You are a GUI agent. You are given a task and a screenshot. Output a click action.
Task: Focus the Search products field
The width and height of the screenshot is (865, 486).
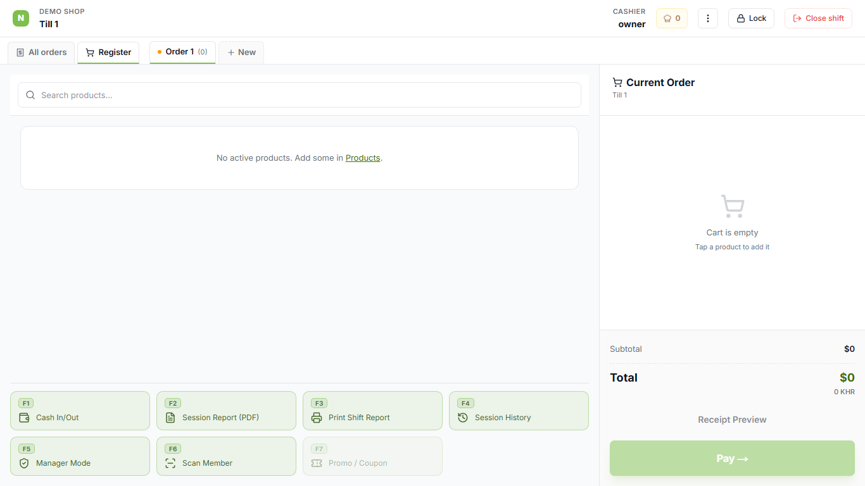tap(300, 95)
